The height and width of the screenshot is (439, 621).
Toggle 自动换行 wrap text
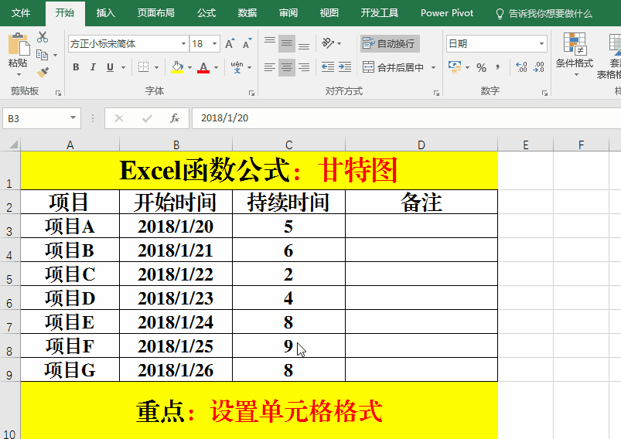pyautogui.click(x=390, y=43)
